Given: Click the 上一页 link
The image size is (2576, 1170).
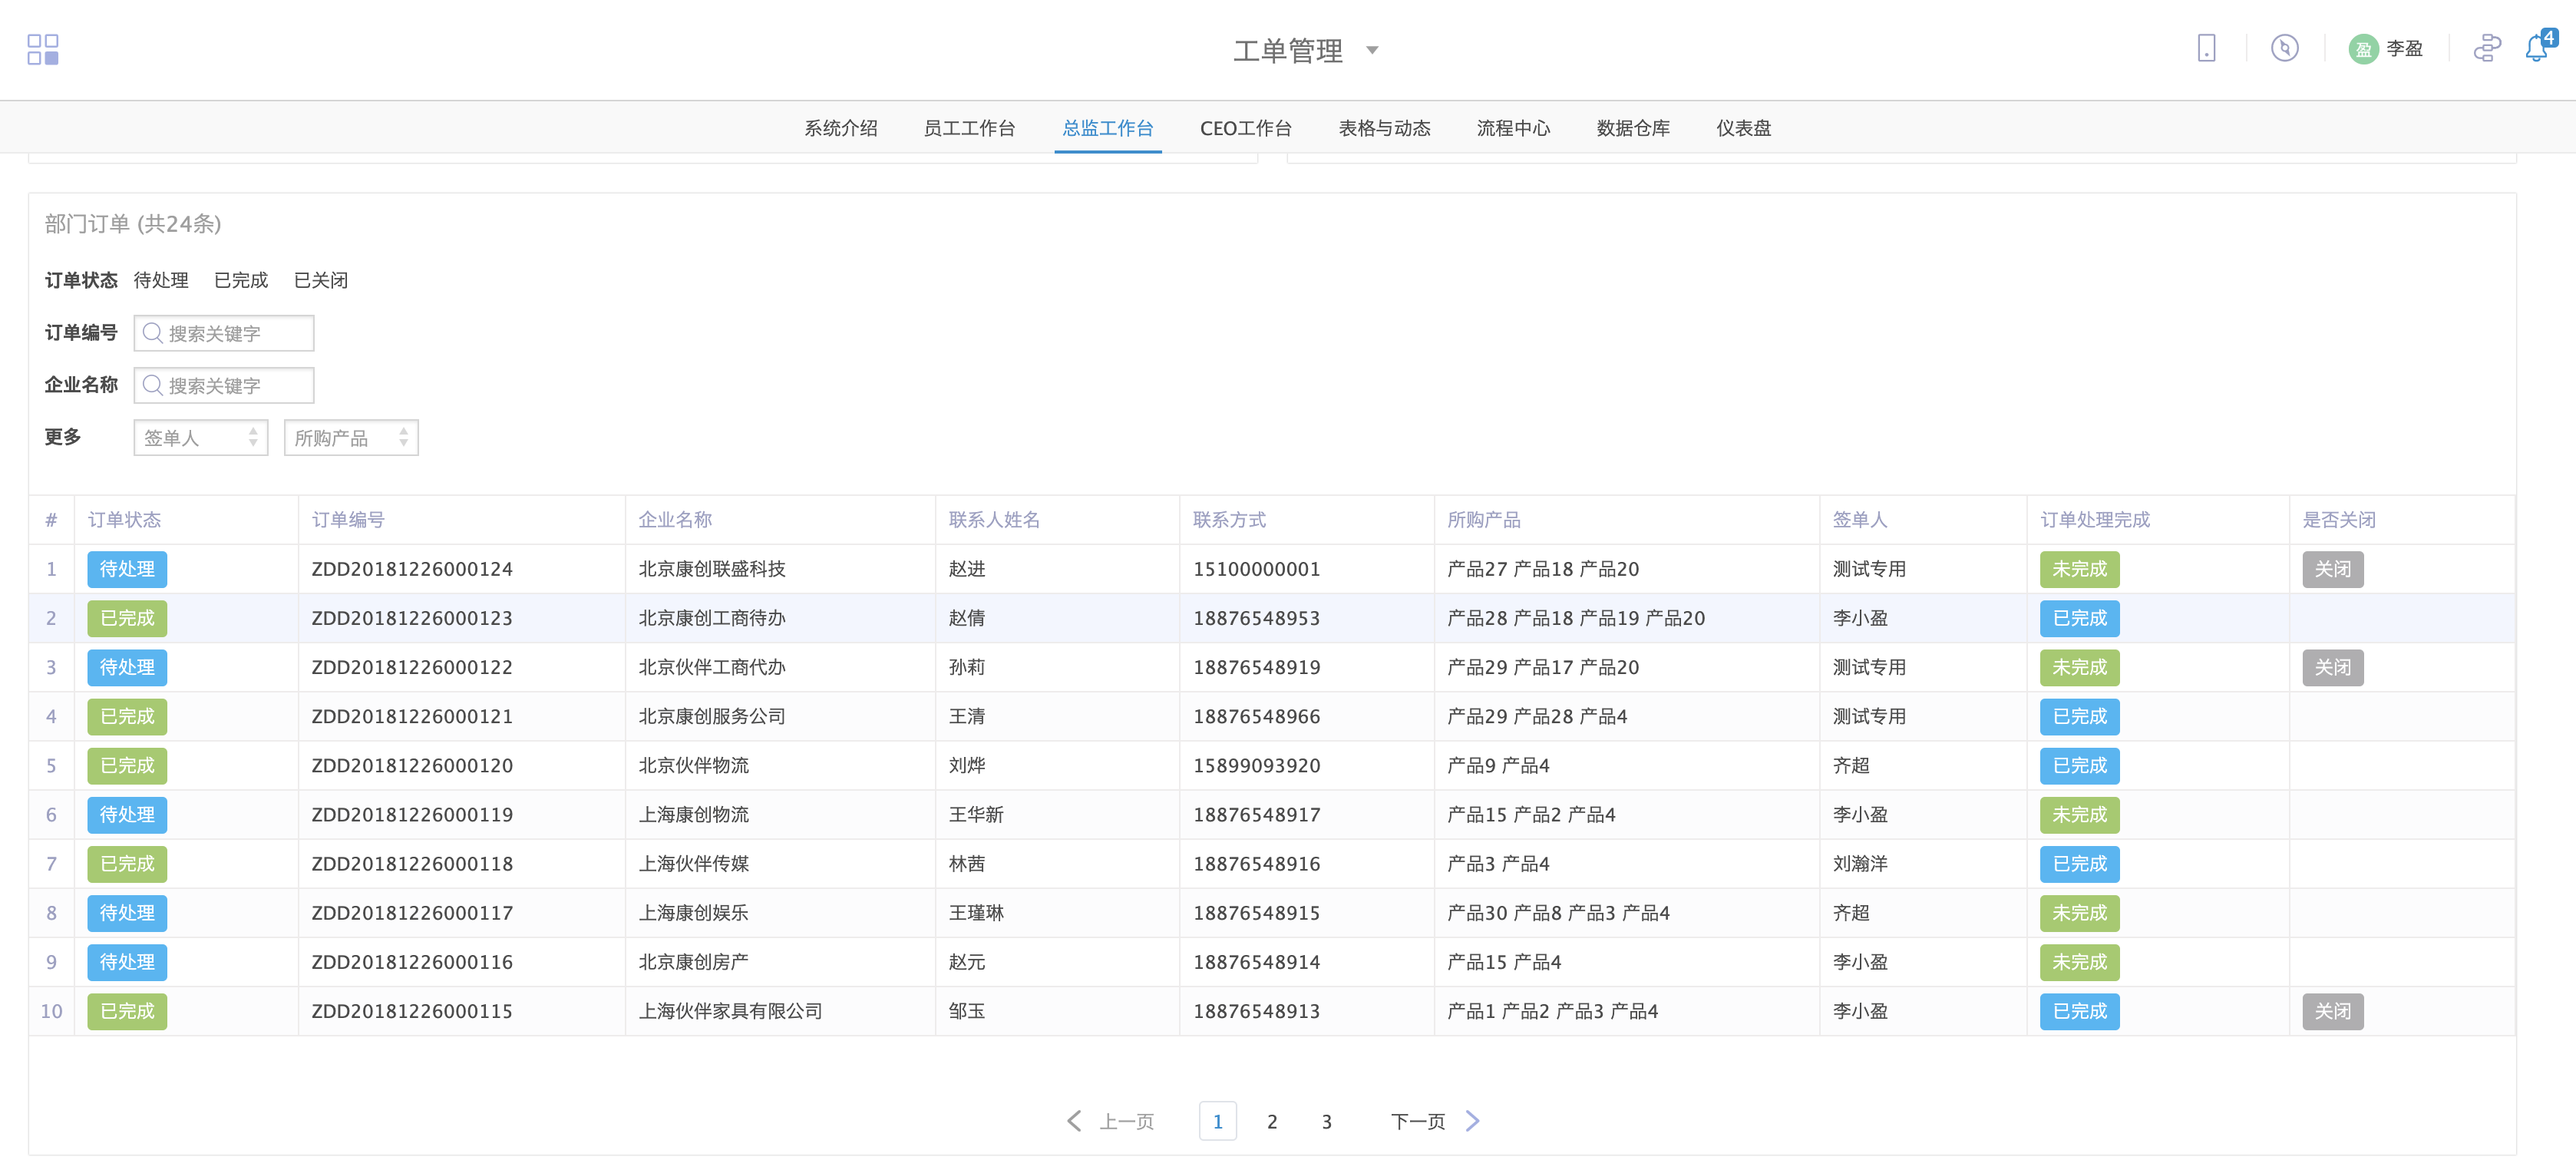Looking at the screenshot, I should pos(1127,1121).
